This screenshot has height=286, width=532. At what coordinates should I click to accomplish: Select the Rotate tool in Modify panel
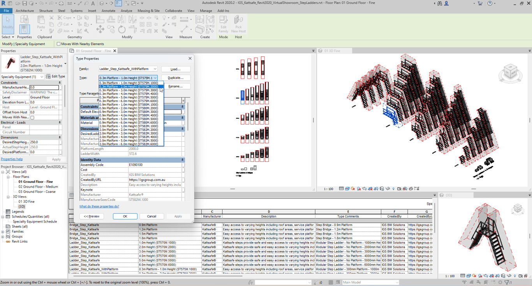coord(122,30)
